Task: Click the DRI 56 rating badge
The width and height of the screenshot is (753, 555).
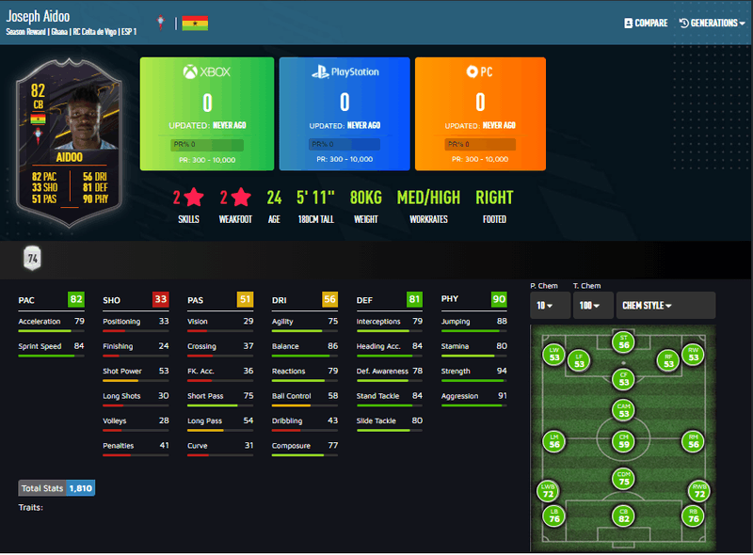Action: tap(329, 299)
